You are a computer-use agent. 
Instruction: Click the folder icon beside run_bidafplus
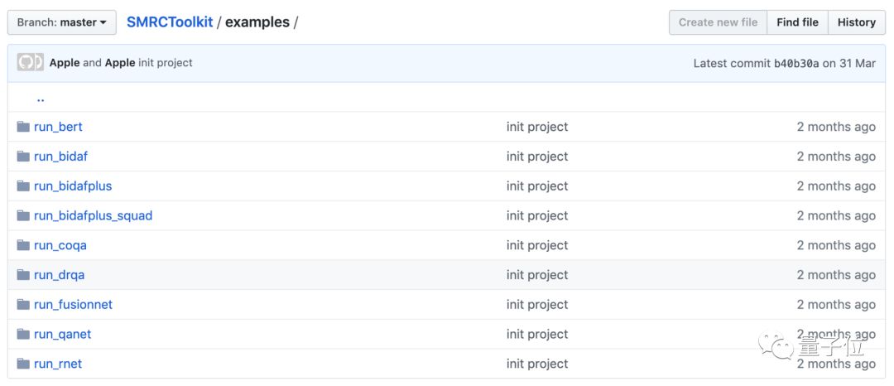[x=23, y=186]
